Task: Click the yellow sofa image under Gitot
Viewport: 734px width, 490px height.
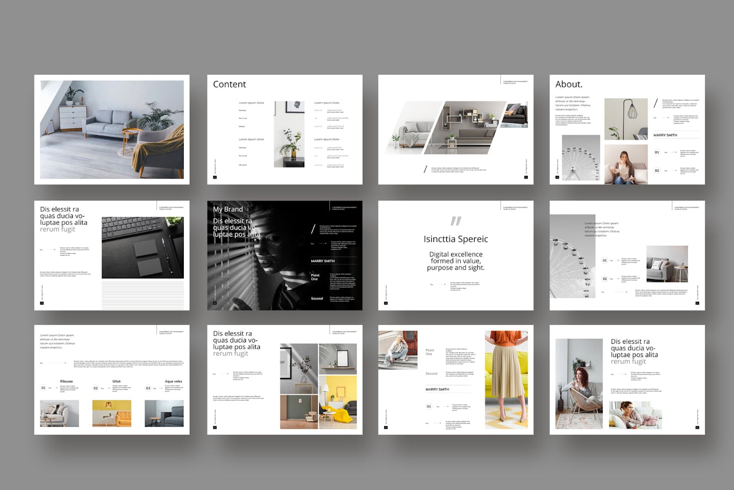Action: pos(111,413)
